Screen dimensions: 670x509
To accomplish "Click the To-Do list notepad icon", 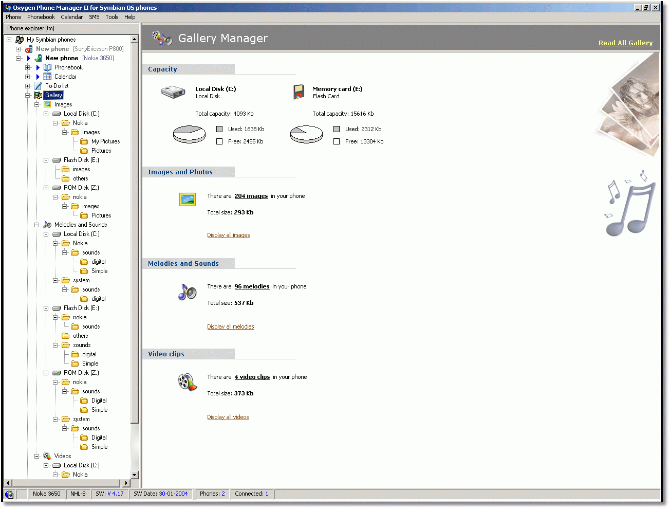I will (38, 86).
